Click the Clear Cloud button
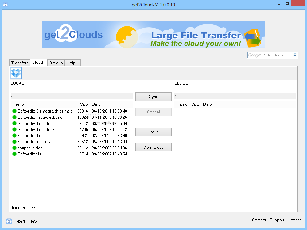The width and height of the screenshot is (307, 230). pos(153,147)
